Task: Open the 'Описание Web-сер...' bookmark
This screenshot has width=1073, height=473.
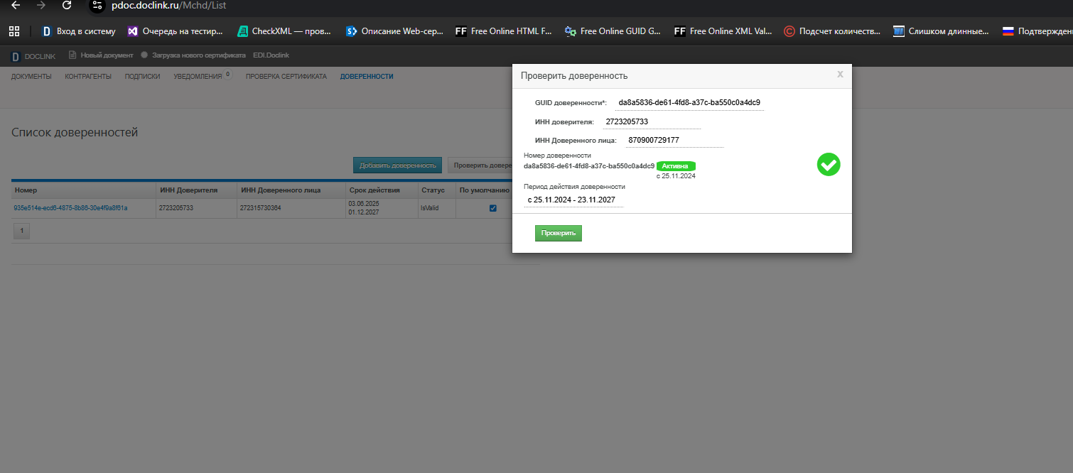Action: tap(394, 31)
